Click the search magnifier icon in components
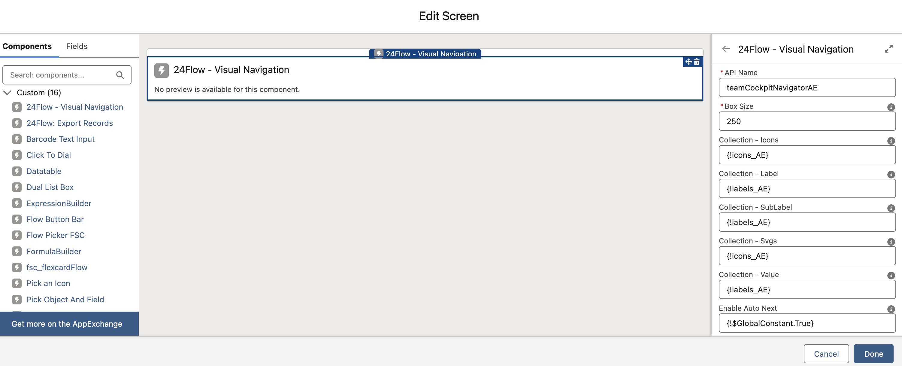The height and width of the screenshot is (366, 902). coord(120,75)
